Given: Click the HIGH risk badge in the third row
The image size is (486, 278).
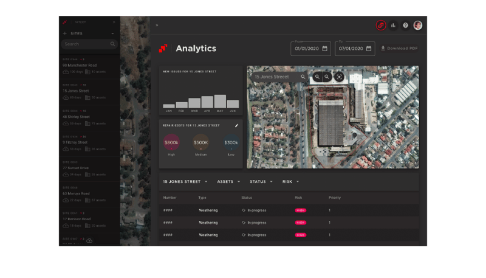Looking at the screenshot, I should click(300, 235).
